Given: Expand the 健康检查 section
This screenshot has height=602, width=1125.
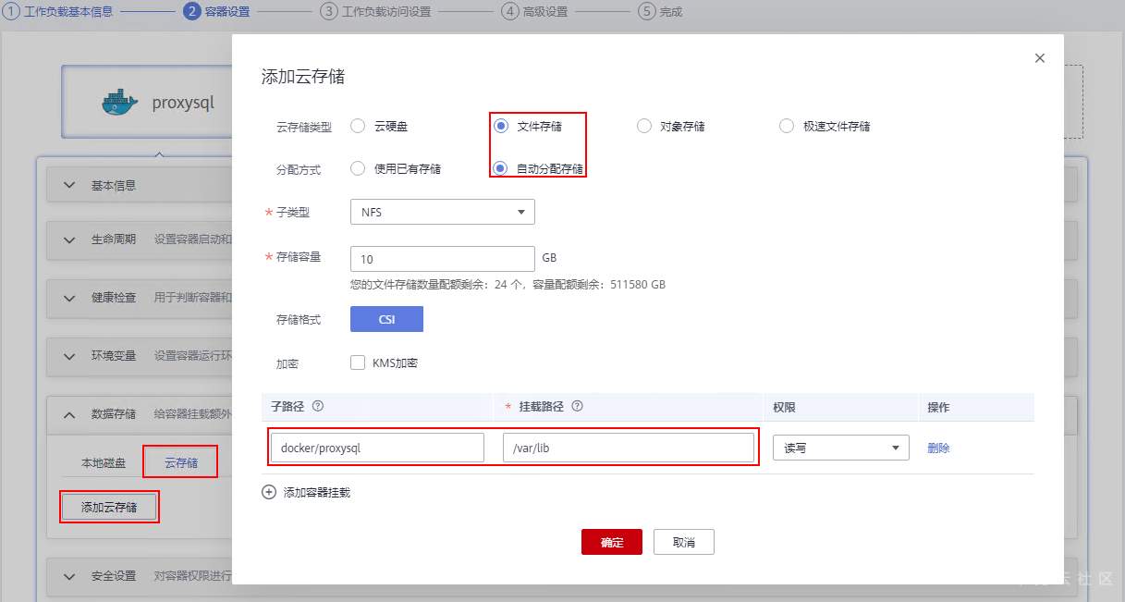Looking at the screenshot, I should point(70,298).
